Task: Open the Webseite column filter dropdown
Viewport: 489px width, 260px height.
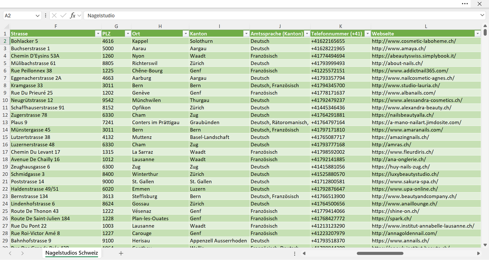Action: point(478,34)
